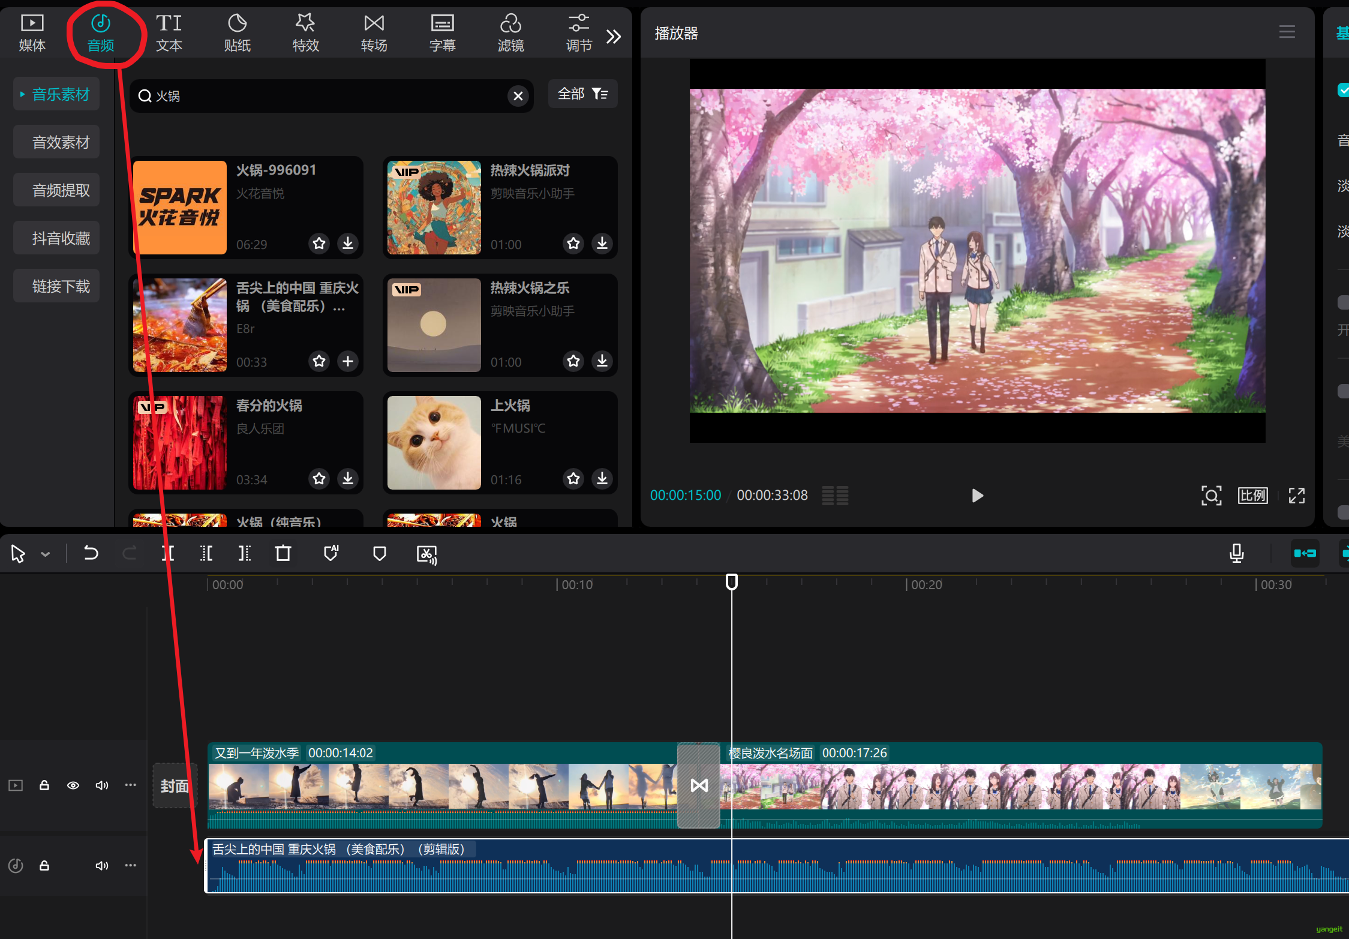The width and height of the screenshot is (1349, 939).
Task: Clear the 火锅 search text
Action: click(x=518, y=95)
